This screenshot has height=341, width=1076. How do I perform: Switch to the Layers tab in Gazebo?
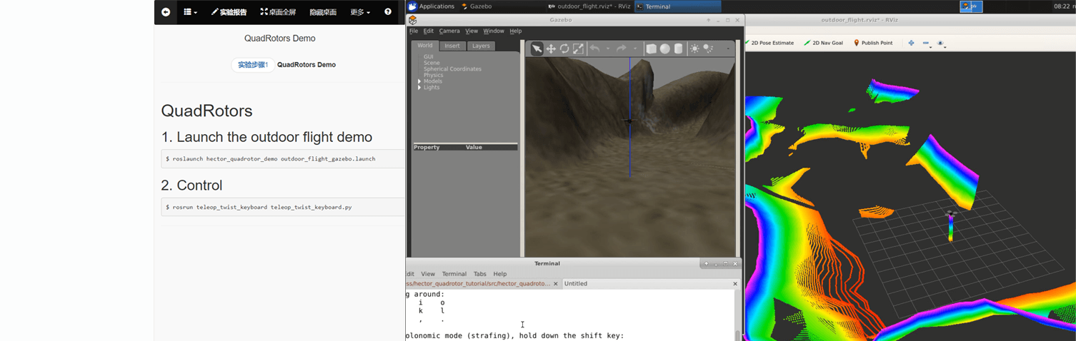[x=481, y=46]
